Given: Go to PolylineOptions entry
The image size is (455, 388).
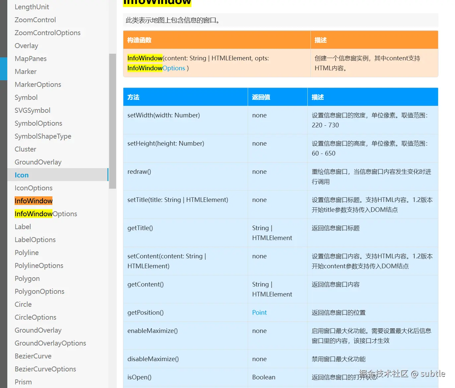Looking at the screenshot, I should 39,266.
